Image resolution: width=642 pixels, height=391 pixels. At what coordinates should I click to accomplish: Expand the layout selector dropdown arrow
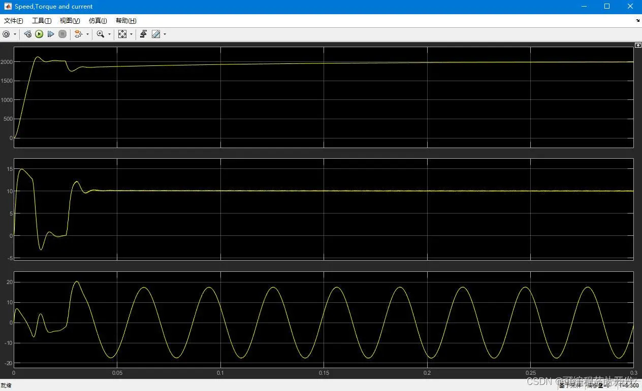click(x=87, y=34)
